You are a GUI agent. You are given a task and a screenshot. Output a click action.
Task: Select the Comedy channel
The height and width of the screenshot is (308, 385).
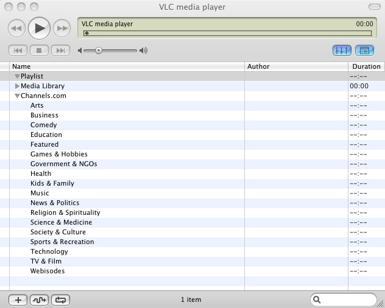pyautogui.click(x=44, y=125)
